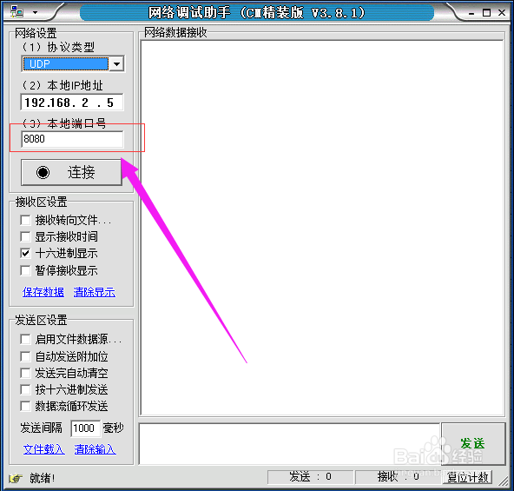Screen dimensions: 514x491
Task: Enable 自动发送附加位 checkbox
Action: [x=25, y=356]
